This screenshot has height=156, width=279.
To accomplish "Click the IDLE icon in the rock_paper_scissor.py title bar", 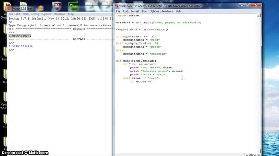I will (117, 6).
